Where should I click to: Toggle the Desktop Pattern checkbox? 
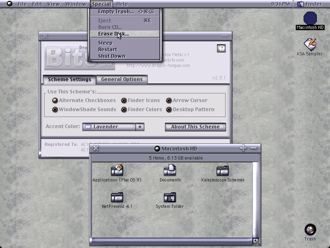tap(169, 110)
